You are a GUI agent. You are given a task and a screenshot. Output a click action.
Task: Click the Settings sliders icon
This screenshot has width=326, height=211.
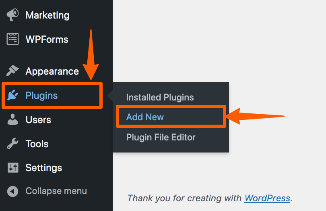13,168
